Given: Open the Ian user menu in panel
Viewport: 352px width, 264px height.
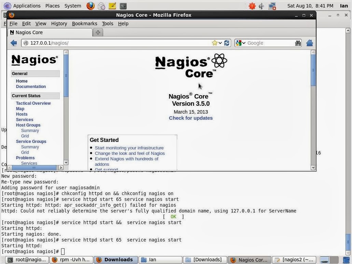Looking at the screenshot, I should pos(344,6).
